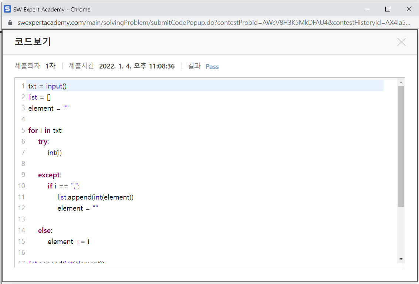The height and width of the screenshot is (284, 419).
Task: Click the 1차 submission round value
Action: [51, 66]
